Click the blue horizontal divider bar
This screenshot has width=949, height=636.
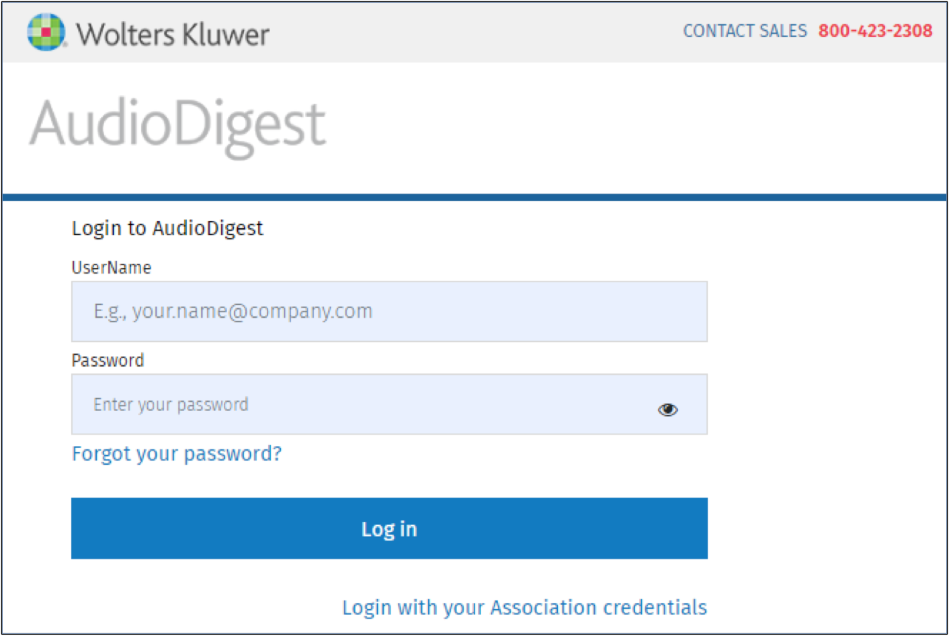(x=474, y=197)
